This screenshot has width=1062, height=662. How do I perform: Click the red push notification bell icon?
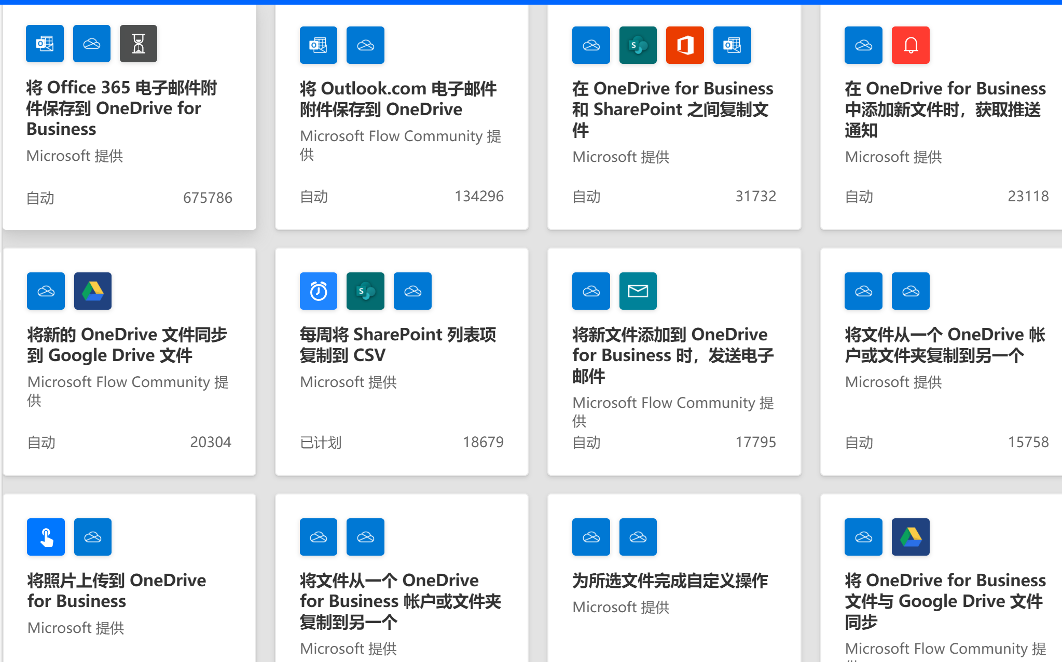pyautogui.click(x=910, y=45)
